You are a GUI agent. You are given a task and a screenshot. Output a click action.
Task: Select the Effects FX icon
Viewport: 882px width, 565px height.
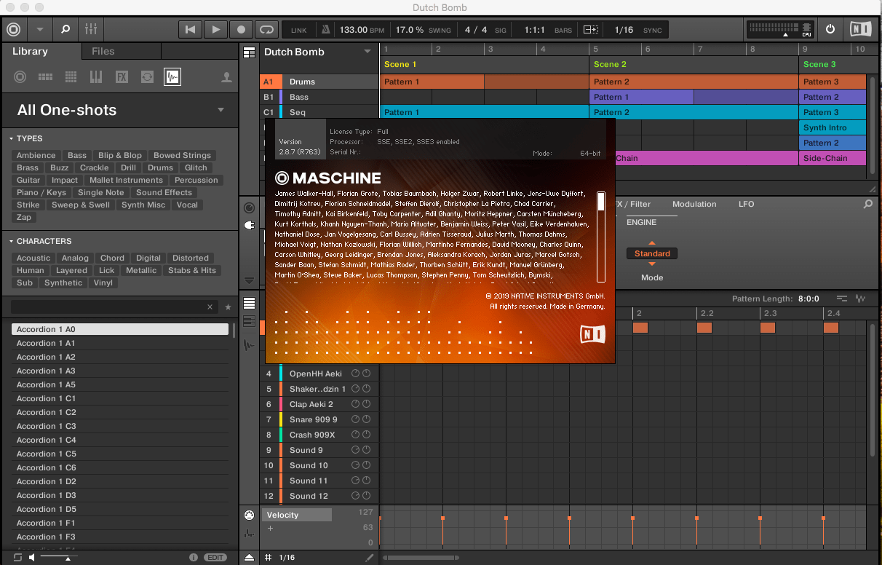[x=122, y=77]
